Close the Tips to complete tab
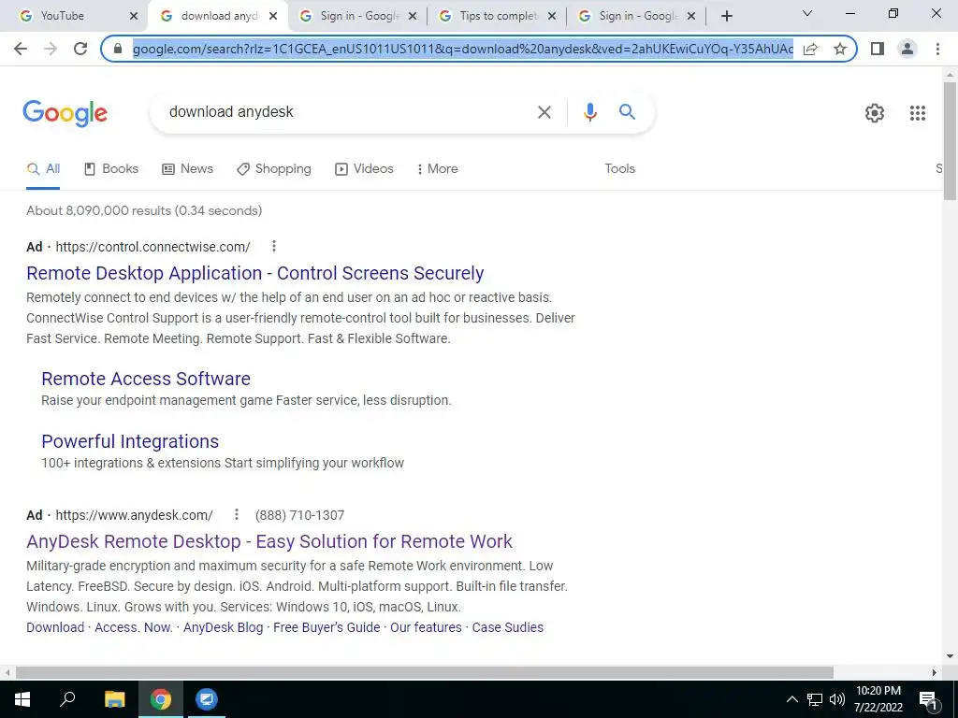 click(552, 17)
